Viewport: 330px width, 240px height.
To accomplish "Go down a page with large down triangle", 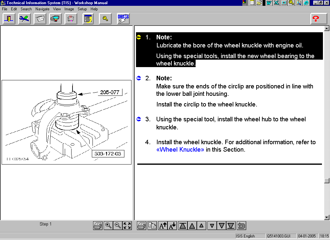I will click(x=222, y=226).
